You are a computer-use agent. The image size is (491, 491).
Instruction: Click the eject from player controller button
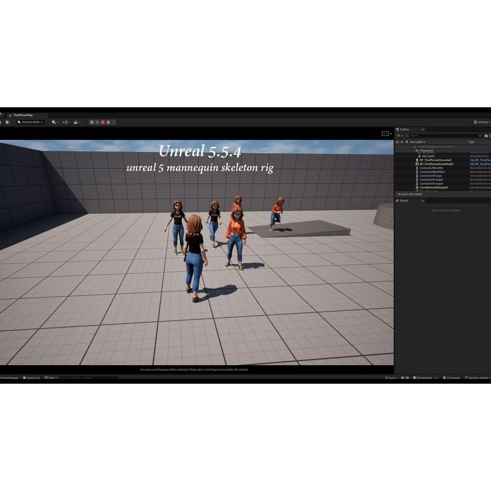108,122
